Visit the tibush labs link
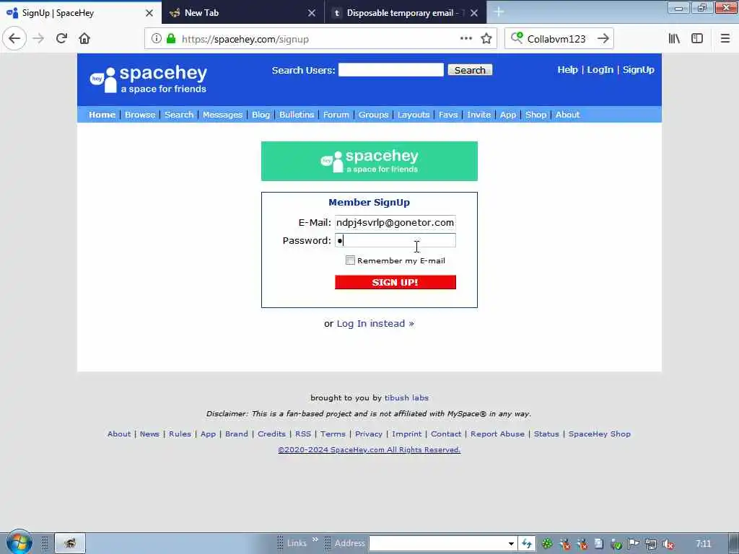This screenshot has height=554, width=739. [406, 397]
